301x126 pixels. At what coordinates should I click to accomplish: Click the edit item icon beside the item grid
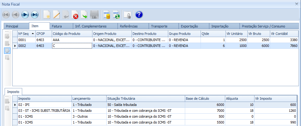(x=7, y=51)
